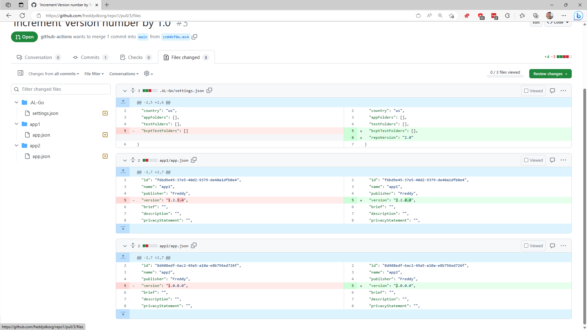
Task: Open the main branch link
Action: (143, 37)
